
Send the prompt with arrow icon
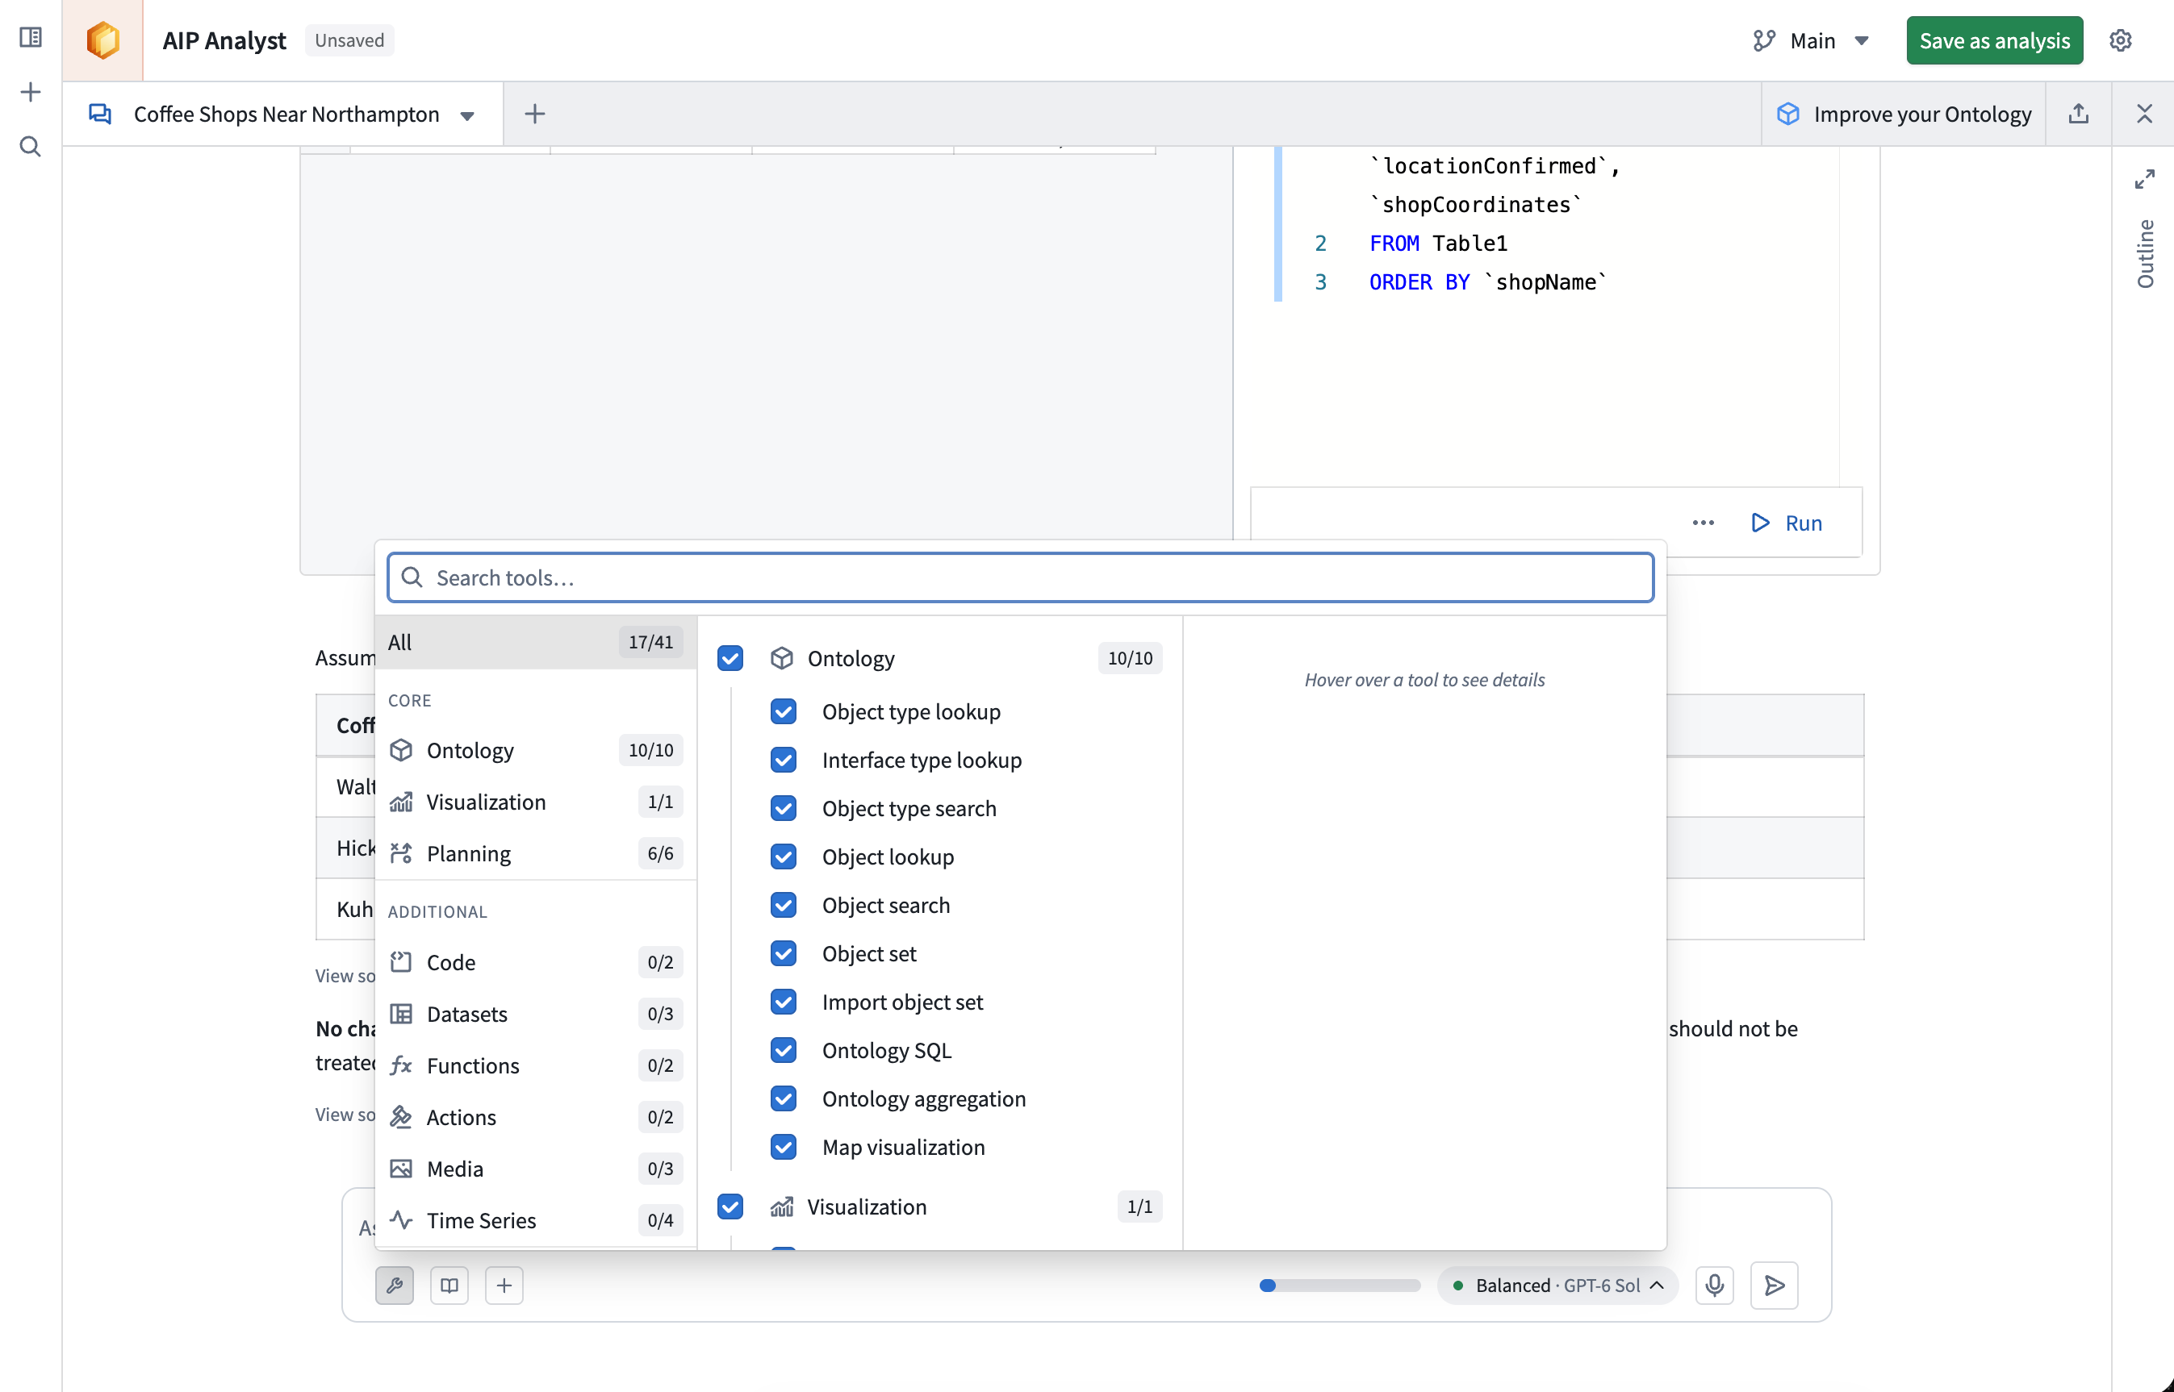pos(1775,1286)
